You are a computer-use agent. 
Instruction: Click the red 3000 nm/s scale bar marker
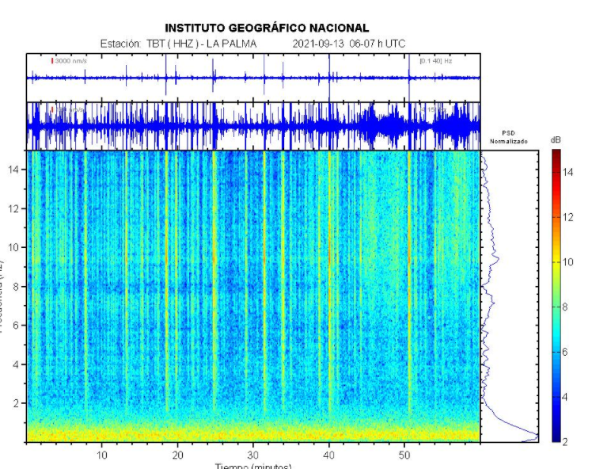[x=52, y=61]
